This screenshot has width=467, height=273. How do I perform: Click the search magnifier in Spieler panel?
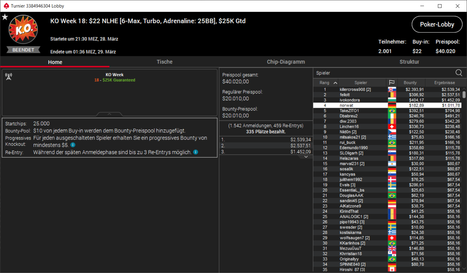tap(459, 73)
